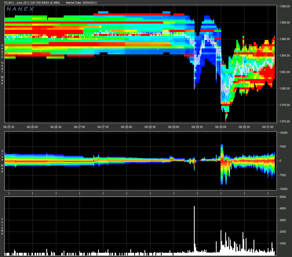Pick the 1382.00 price axis label
Screen dimensions: 292x257
pos(285,72)
